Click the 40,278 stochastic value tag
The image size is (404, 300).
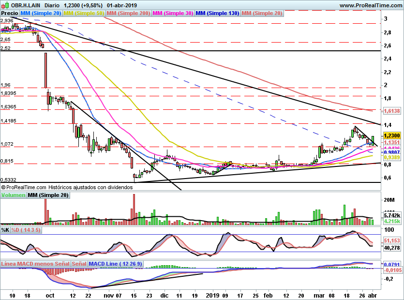tap(392, 248)
